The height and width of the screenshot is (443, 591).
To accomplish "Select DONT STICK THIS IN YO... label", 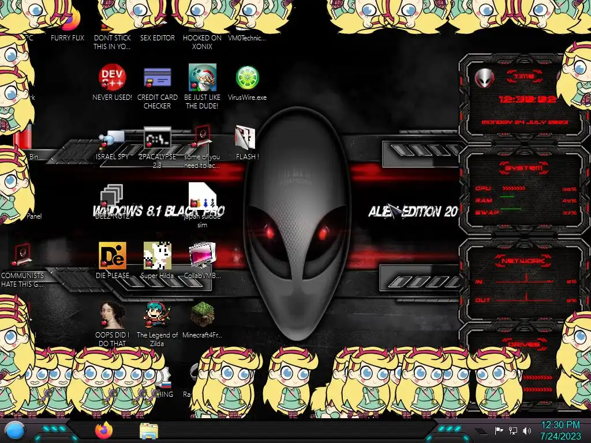I will 113,42.
